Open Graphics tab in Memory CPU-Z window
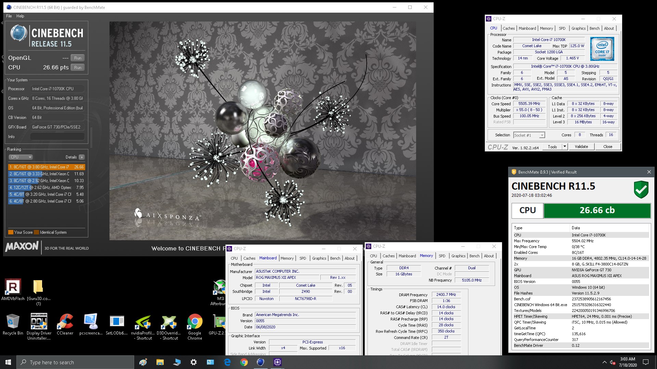Screen dimensions: 657x369 pos(458,256)
